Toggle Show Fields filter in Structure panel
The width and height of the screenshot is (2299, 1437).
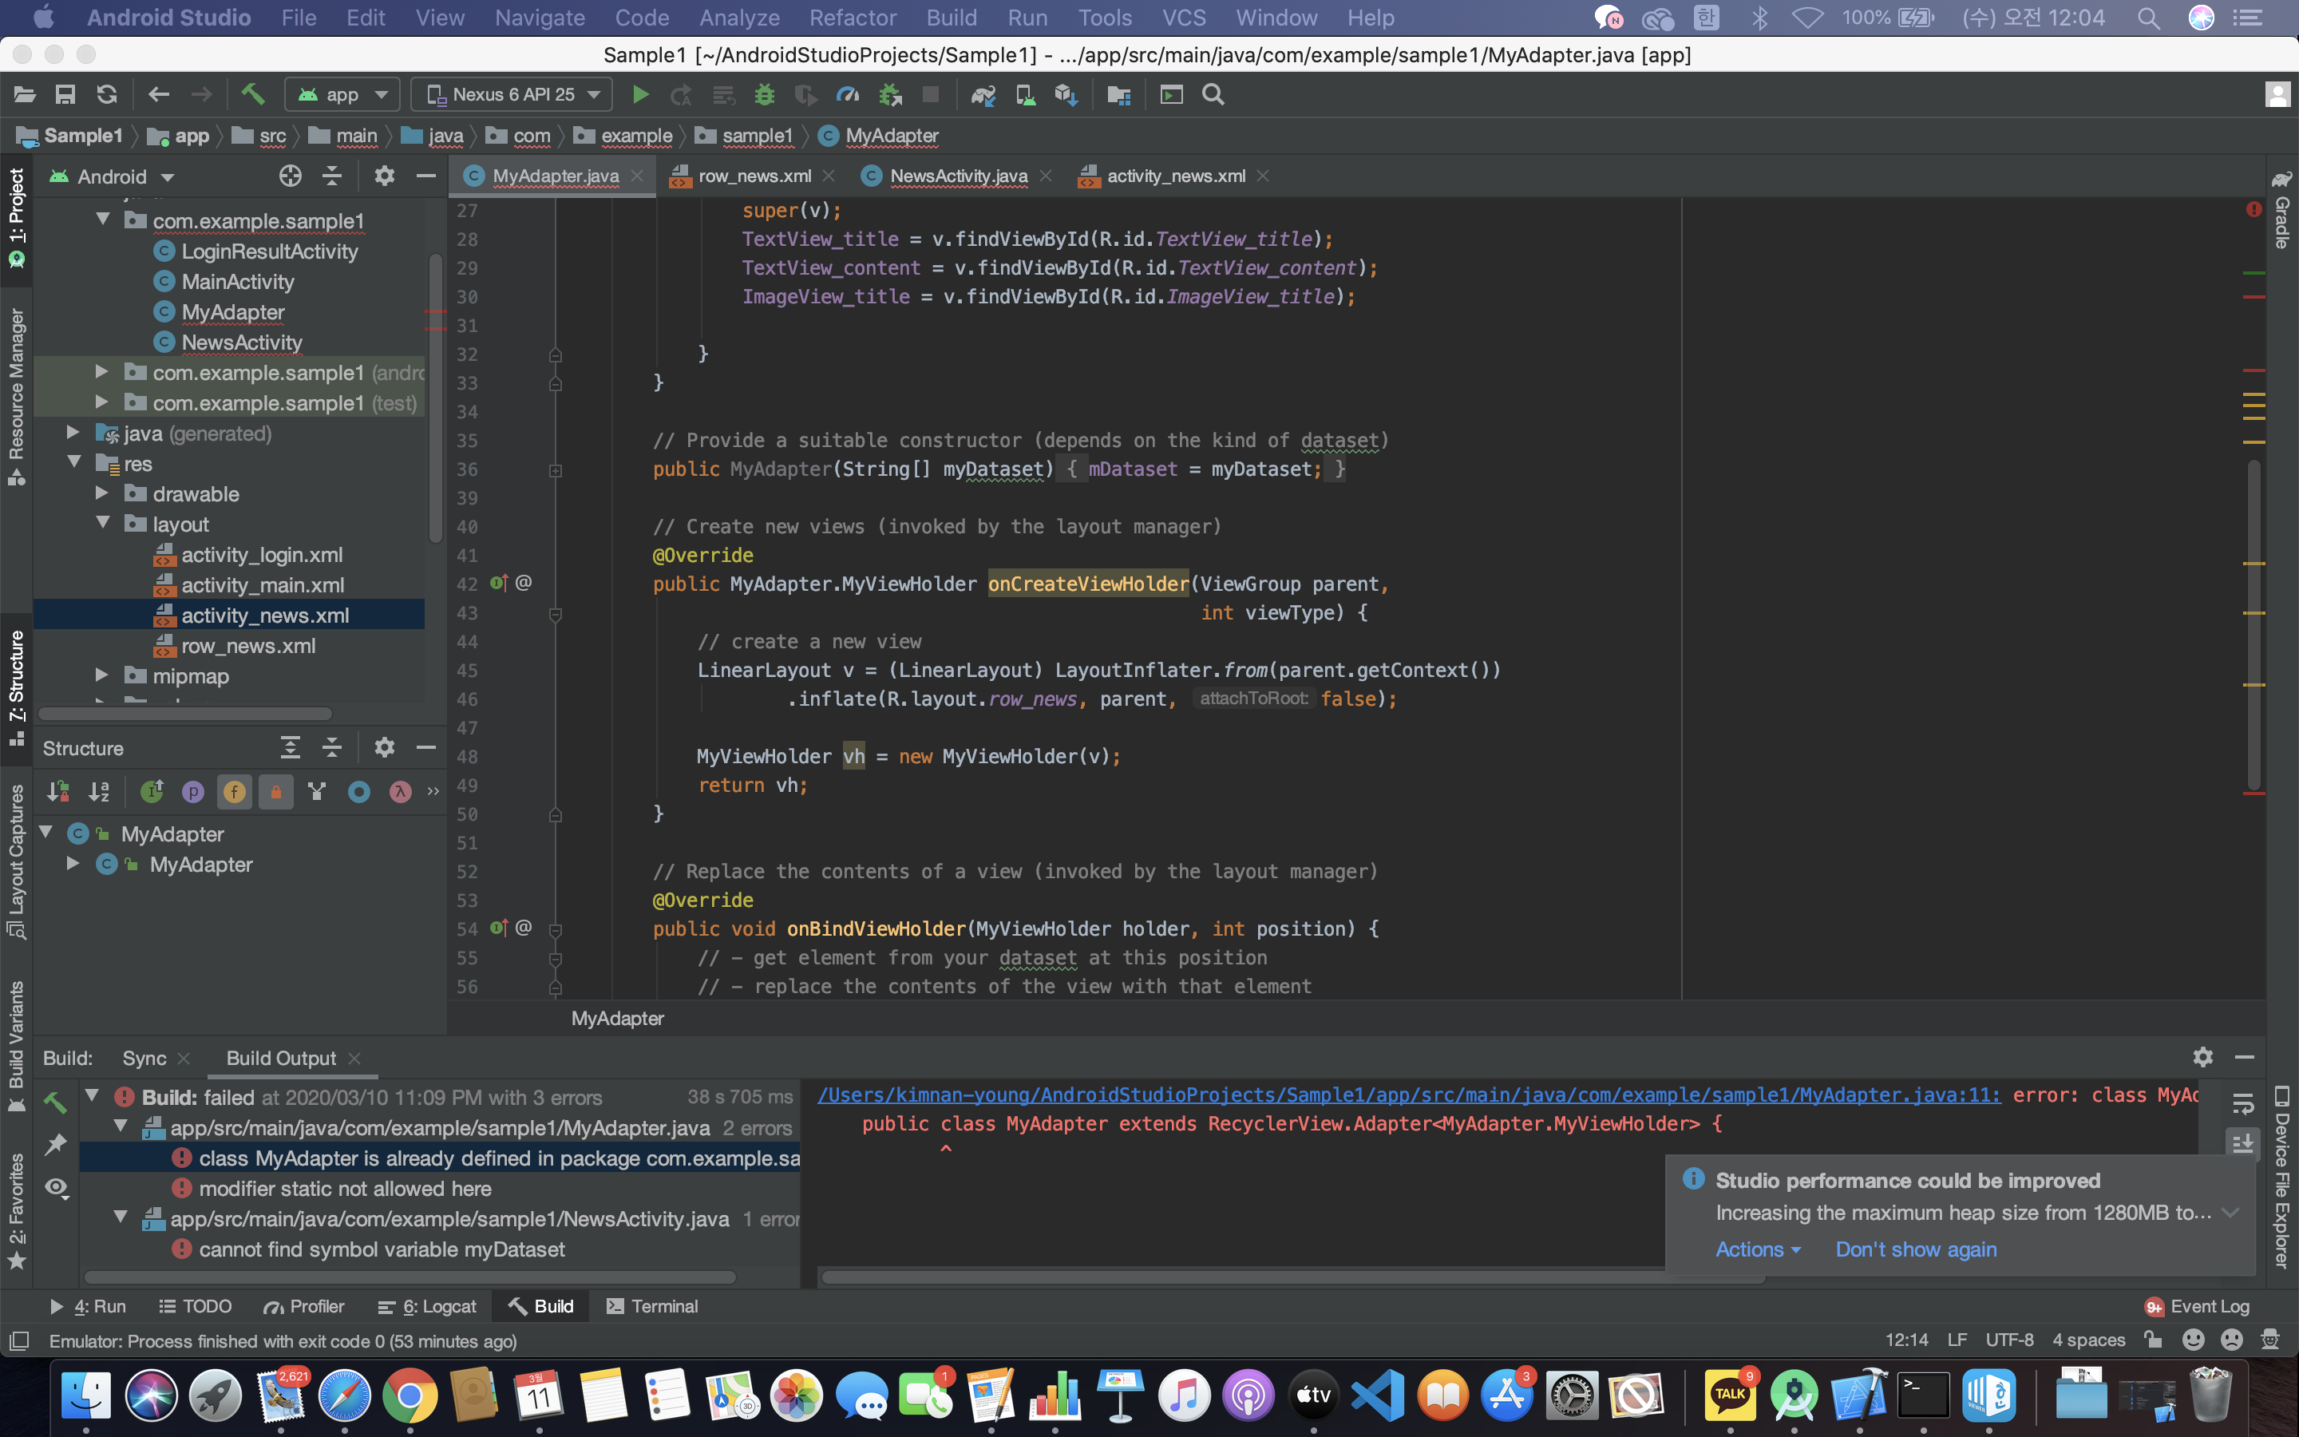234,792
